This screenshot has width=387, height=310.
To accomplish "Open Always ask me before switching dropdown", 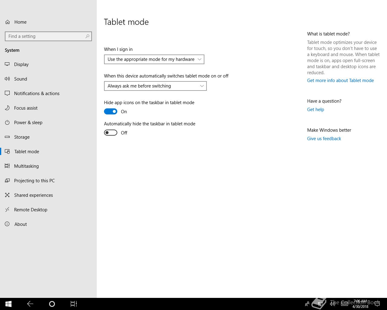I will pos(155,86).
